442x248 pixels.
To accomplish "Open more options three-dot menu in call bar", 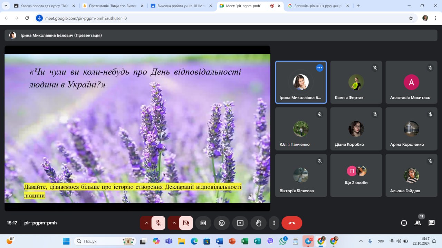I will (x=274, y=223).
